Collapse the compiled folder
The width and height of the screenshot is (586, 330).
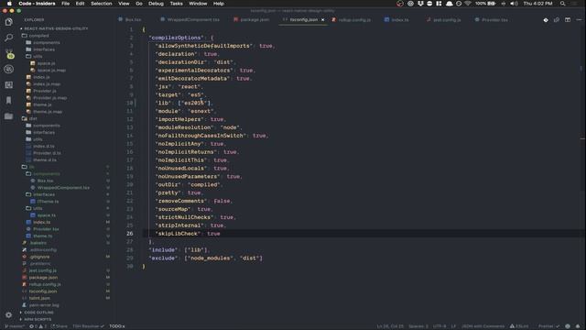point(36,36)
